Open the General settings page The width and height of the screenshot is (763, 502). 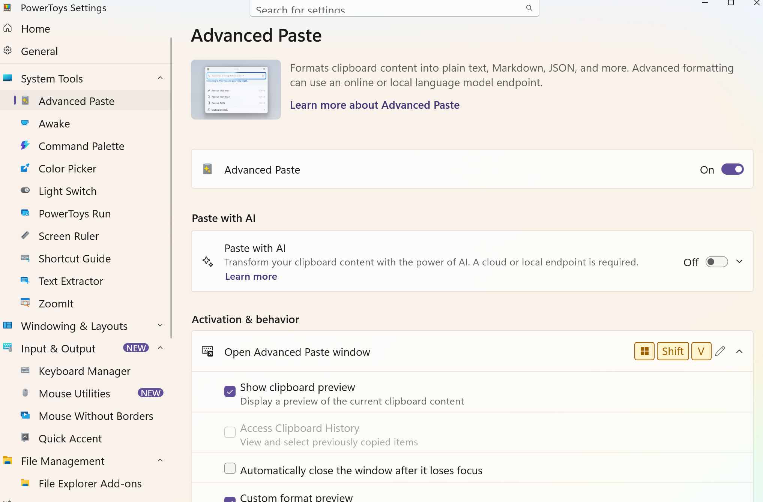(39, 51)
